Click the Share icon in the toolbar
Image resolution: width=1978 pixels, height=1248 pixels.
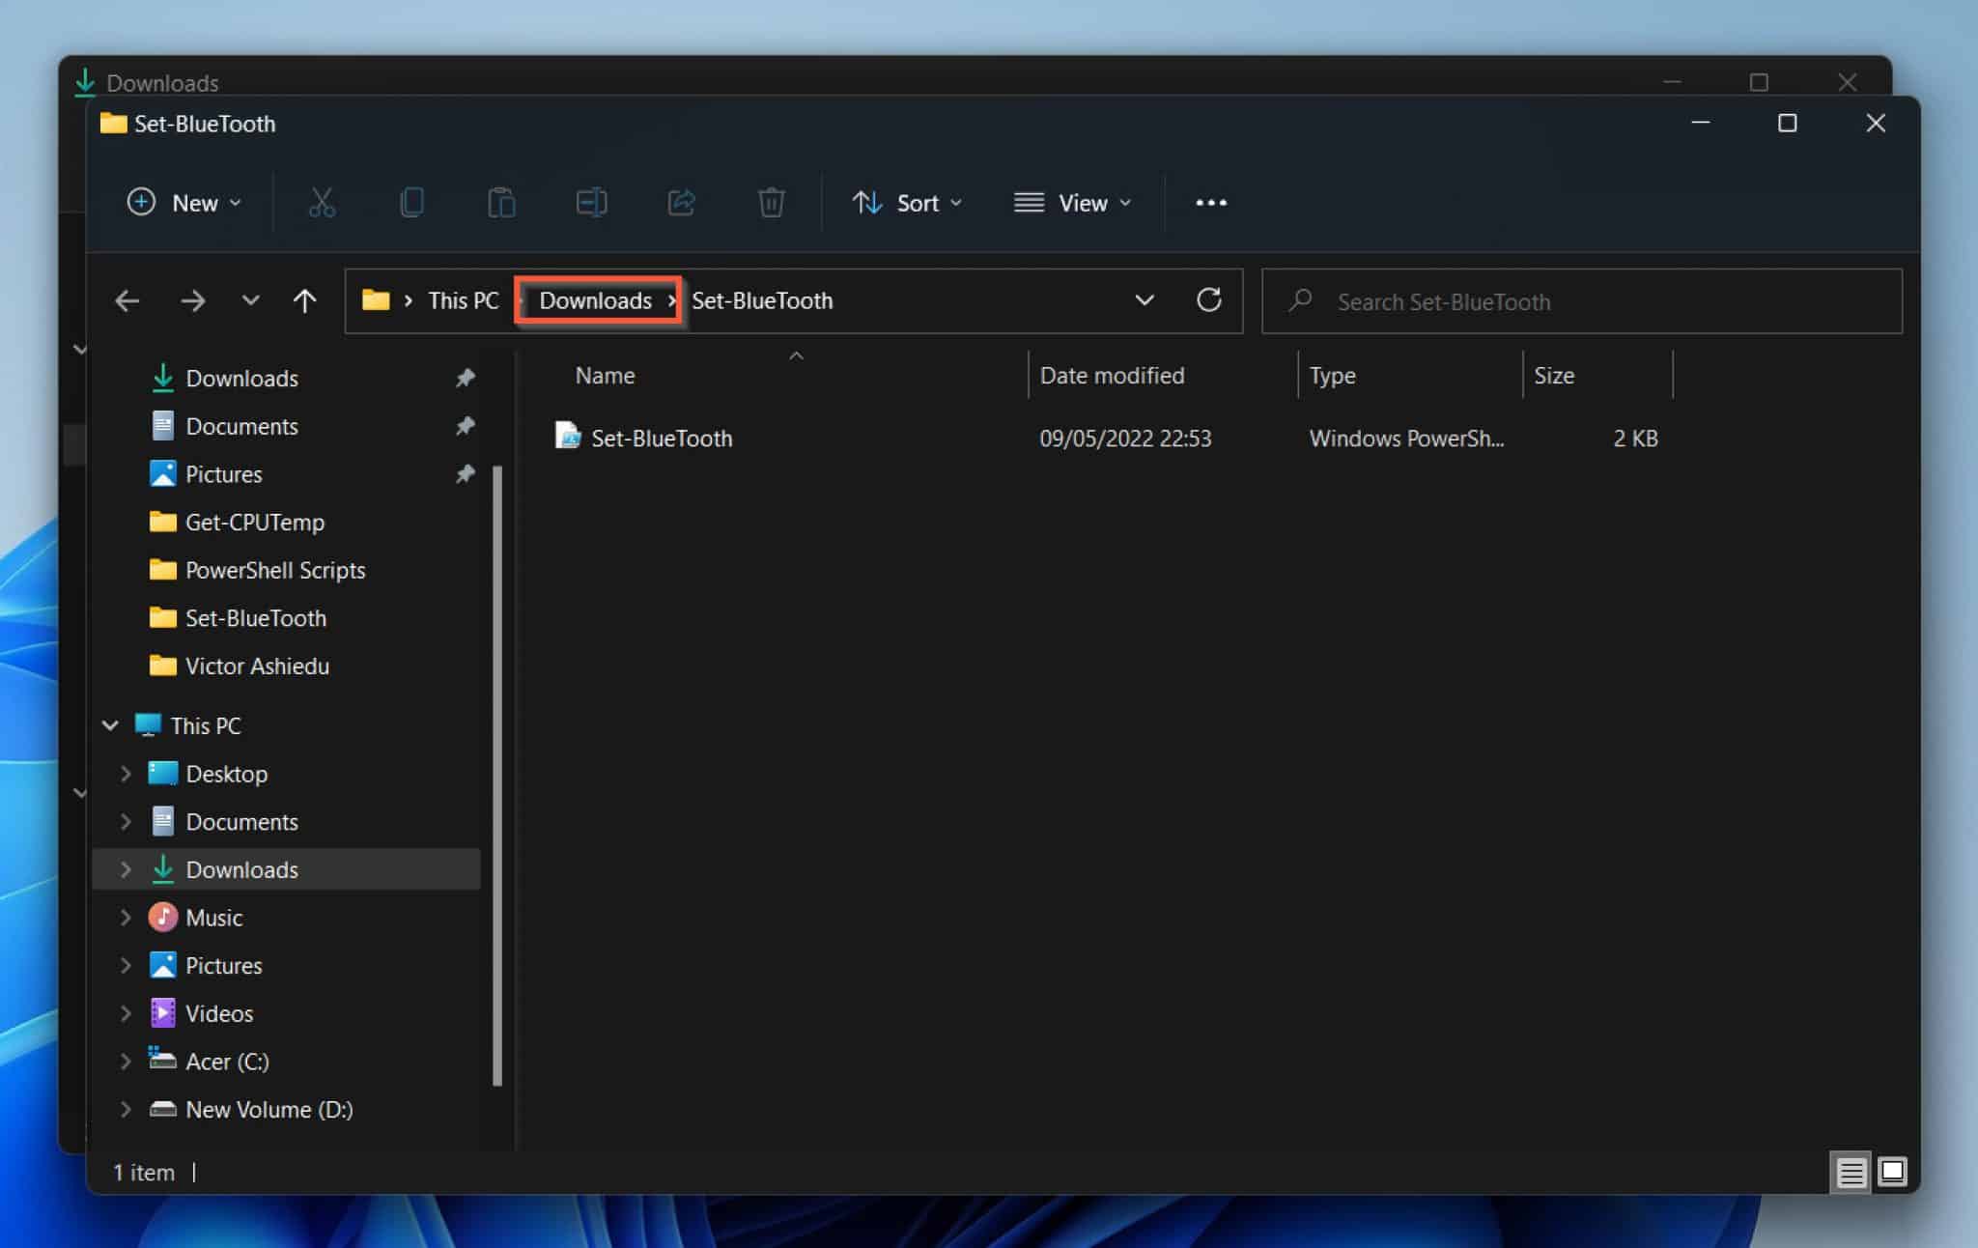point(681,203)
